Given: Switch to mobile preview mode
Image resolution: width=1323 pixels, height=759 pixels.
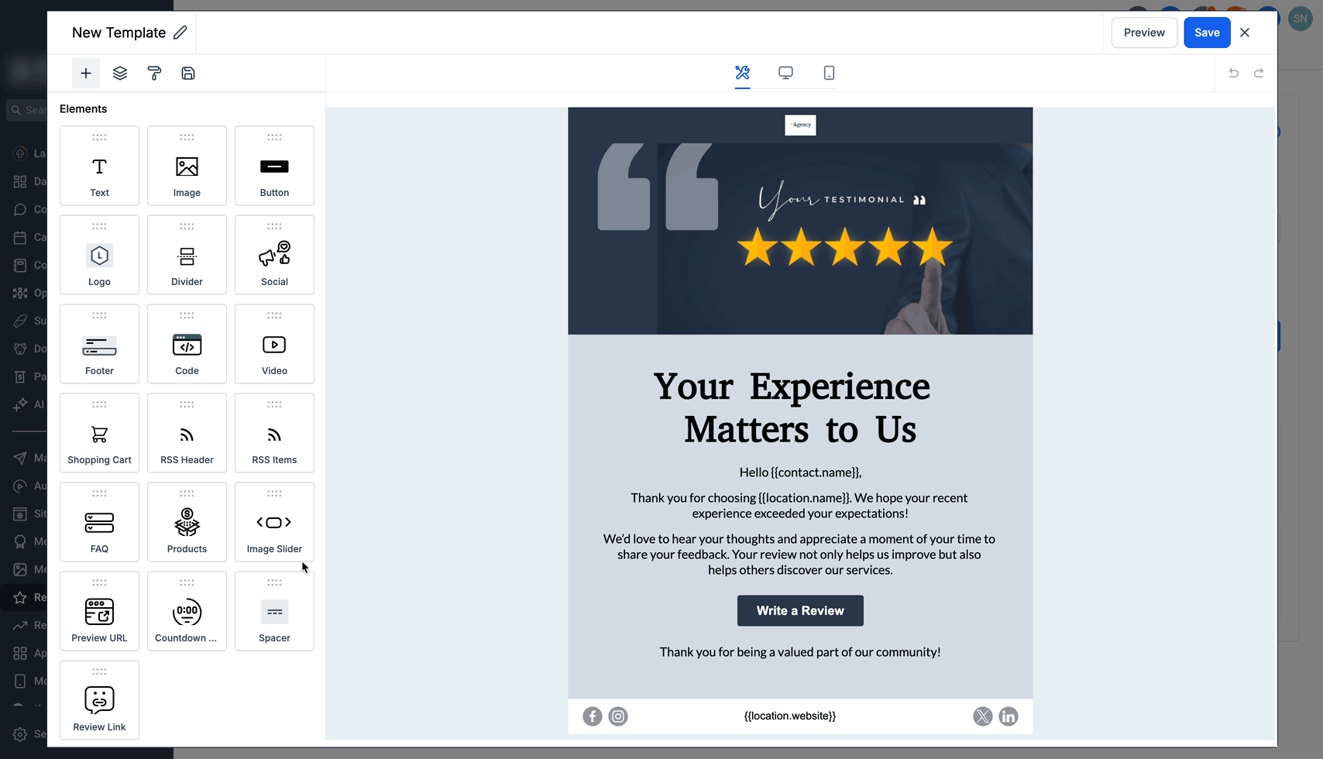Looking at the screenshot, I should pyautogui.click(x=829, y=73).
